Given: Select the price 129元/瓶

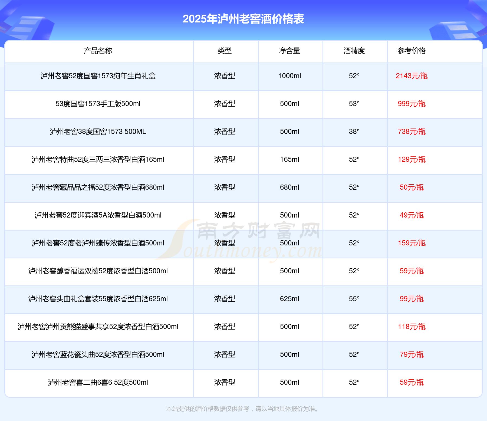Looking at the screenshot, I should 412,159.
